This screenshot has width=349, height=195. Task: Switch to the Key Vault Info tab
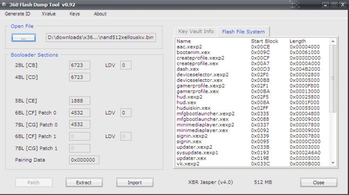(196, 31)
